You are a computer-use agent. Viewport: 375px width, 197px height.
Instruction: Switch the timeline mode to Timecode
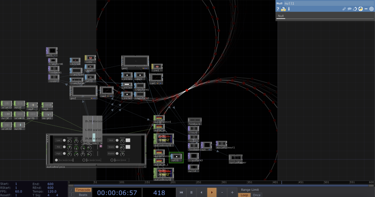coord(83,190)
